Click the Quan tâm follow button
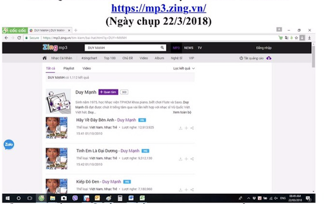The width and height of the screenshot is (324, 204). coord(108,92)
